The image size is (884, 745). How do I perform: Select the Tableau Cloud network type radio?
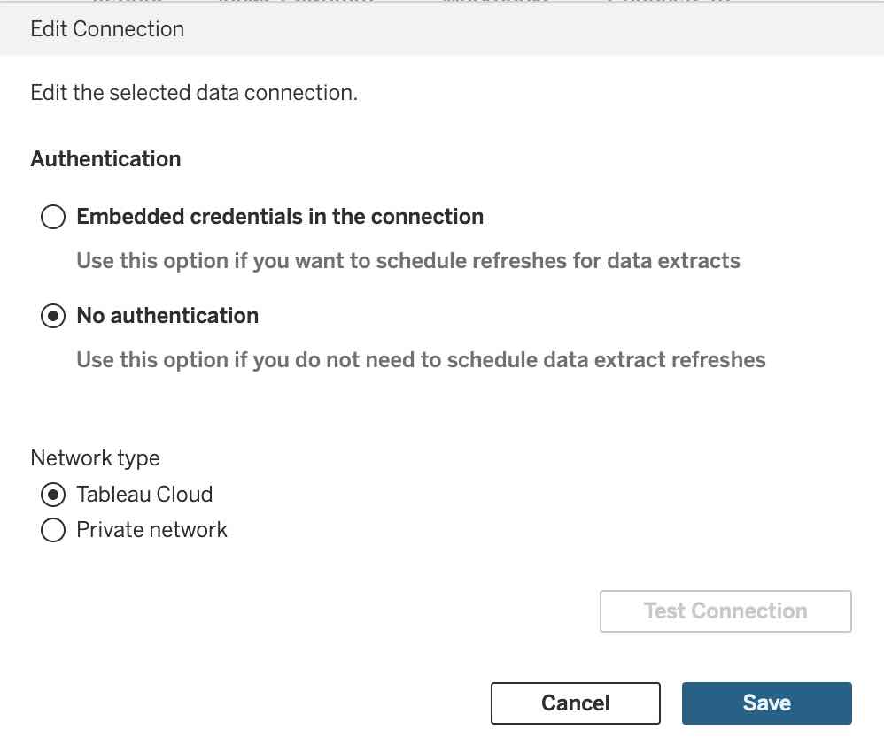pos(53,495)
